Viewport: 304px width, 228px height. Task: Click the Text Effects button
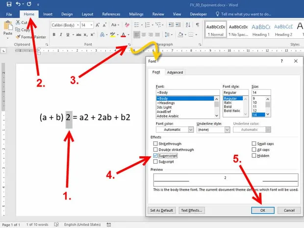click(x=192, y=210)
